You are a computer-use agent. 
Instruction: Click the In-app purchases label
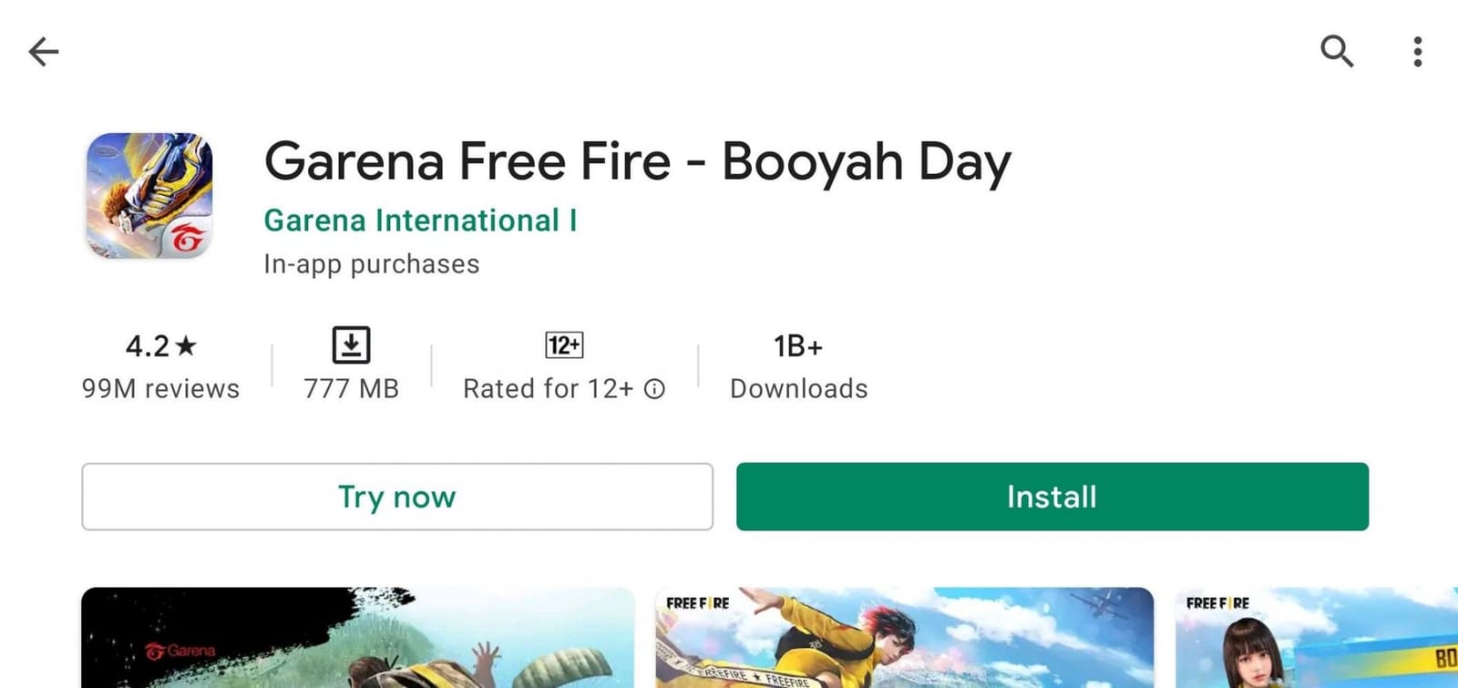point(370,263)
